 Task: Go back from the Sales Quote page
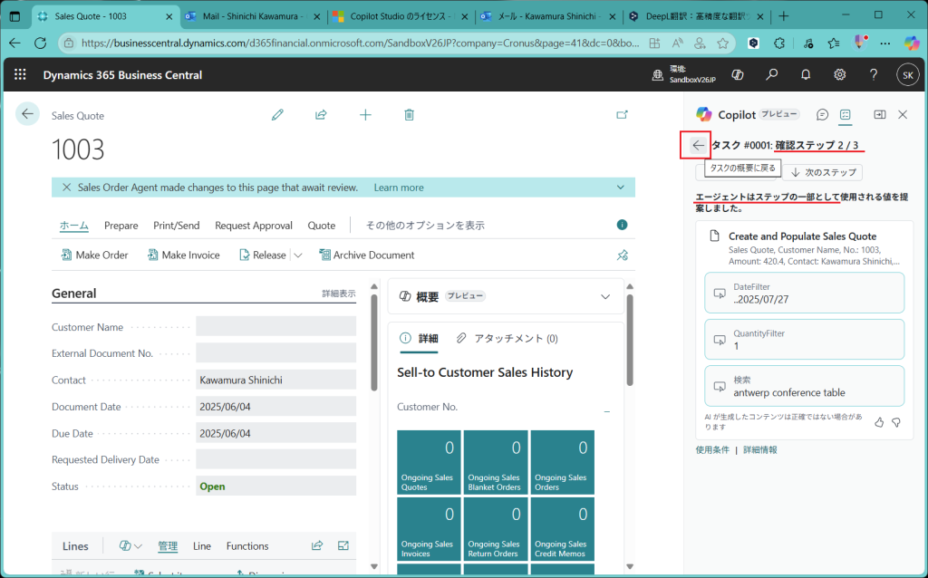[27, 114]
